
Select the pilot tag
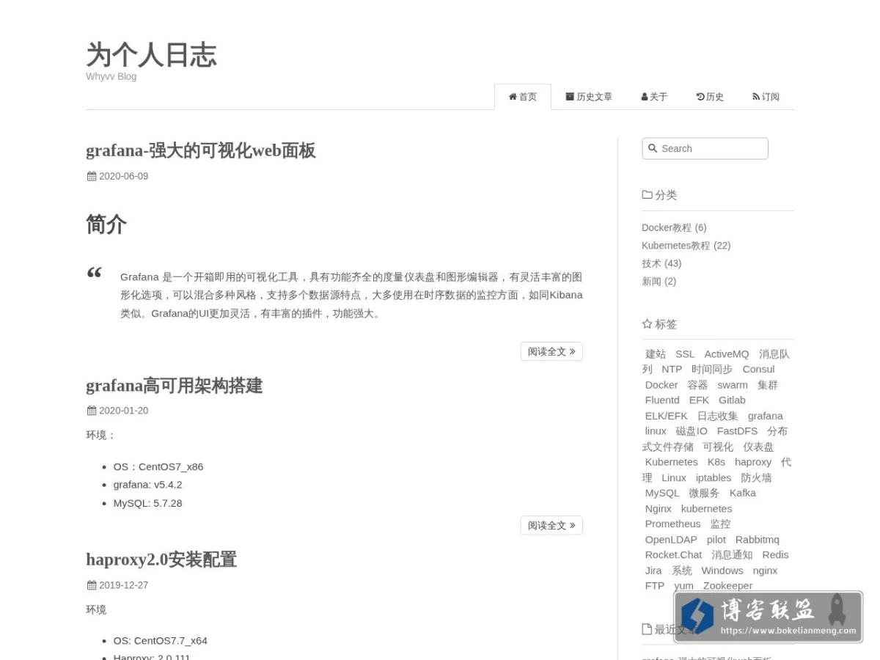[x=716, y=540]
